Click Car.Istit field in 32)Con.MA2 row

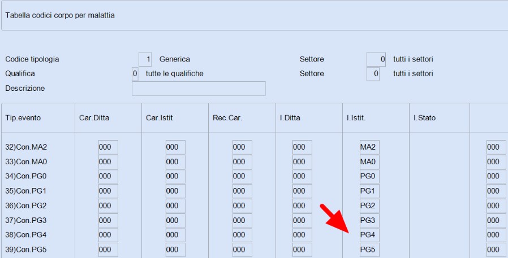pyautogui.click(x=175, y=147)
